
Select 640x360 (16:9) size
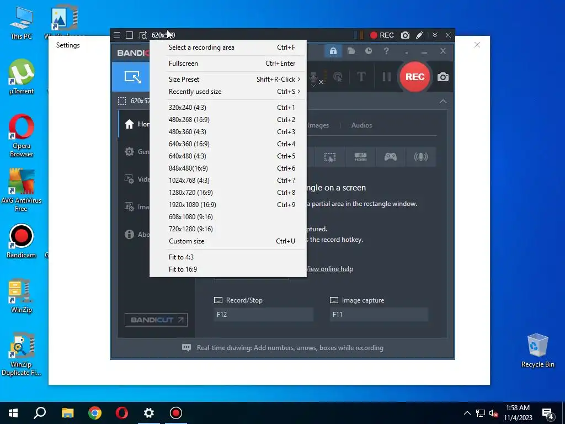(228, 144)
